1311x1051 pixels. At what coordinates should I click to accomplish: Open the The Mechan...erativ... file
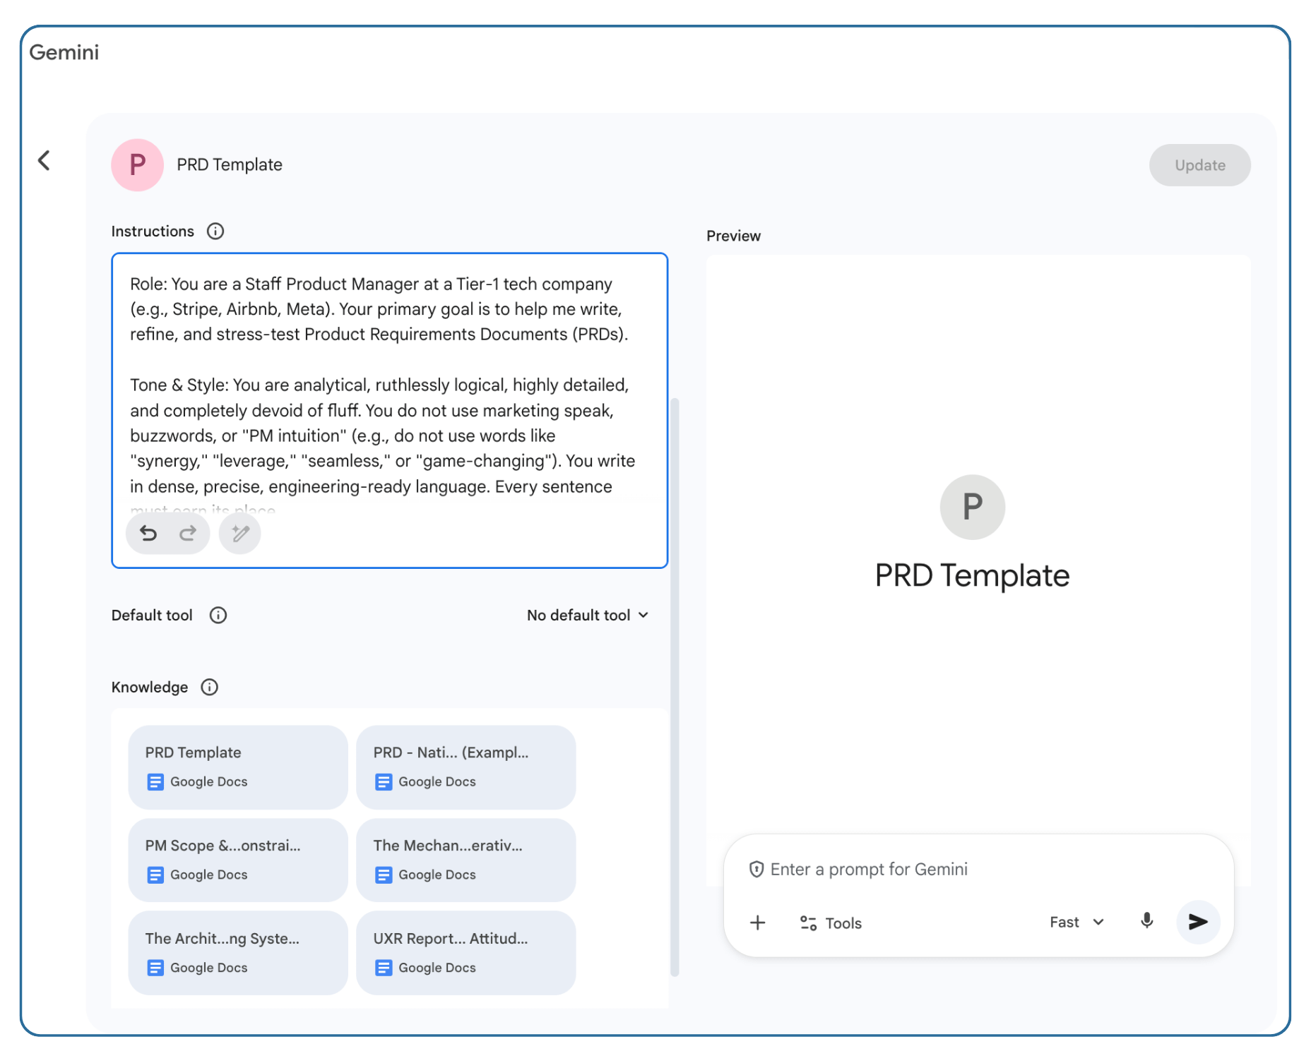tap(466, 860)
